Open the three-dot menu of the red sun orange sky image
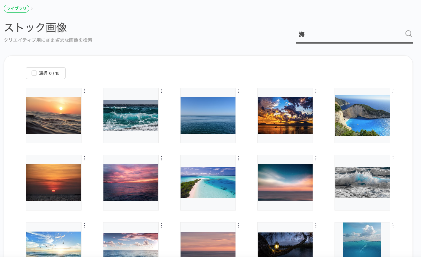The image size is (421, 257). click(x=84, y=158)
